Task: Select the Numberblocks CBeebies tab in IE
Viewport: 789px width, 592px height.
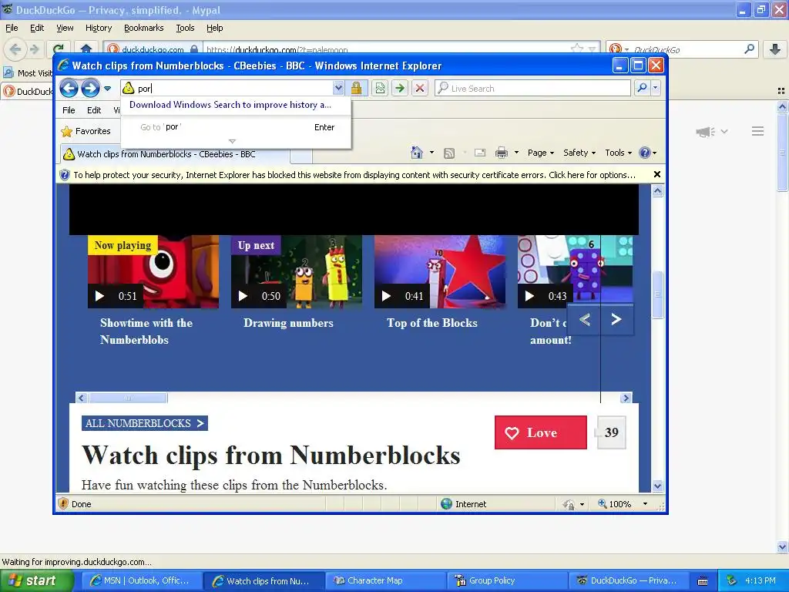Action: 174,154
